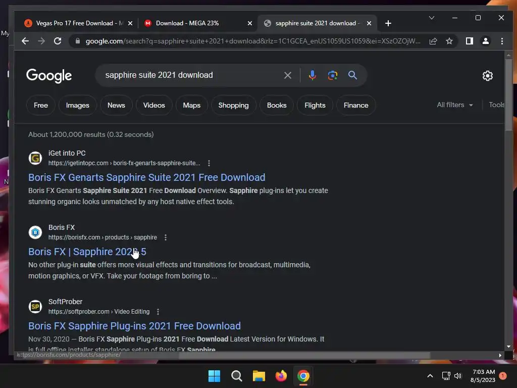Show hidden system tray icons
The width and height of the screenshot is (517, 388).
tap(430, 376)
